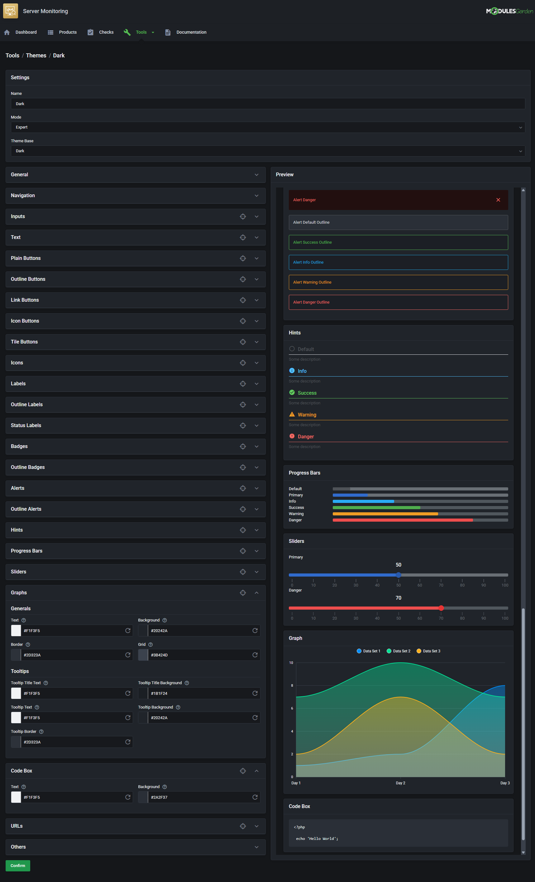This screenshot has height=882, width=535.
Task: Click the Alert Warning Outline box
Action: [x=398, y=282]
